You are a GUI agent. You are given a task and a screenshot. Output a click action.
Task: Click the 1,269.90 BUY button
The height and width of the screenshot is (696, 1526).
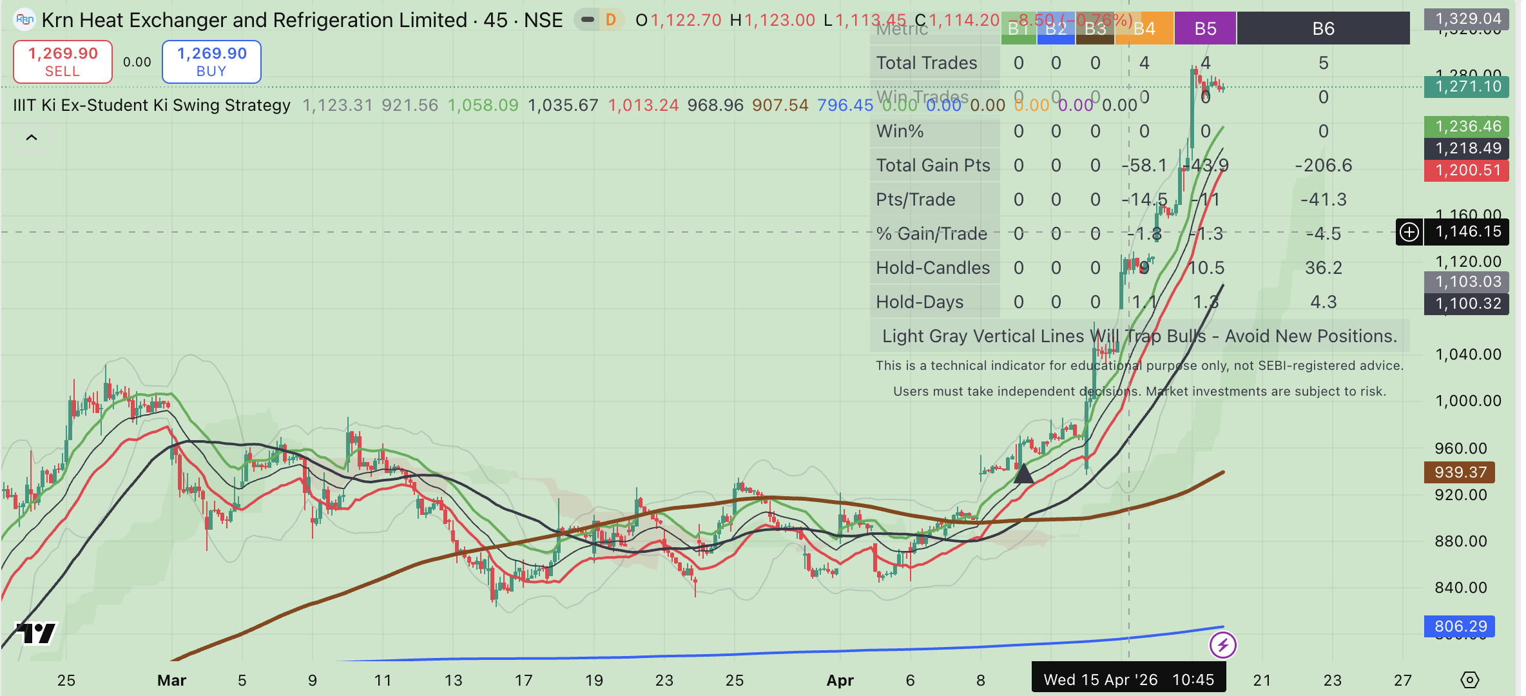coord(211,62)
